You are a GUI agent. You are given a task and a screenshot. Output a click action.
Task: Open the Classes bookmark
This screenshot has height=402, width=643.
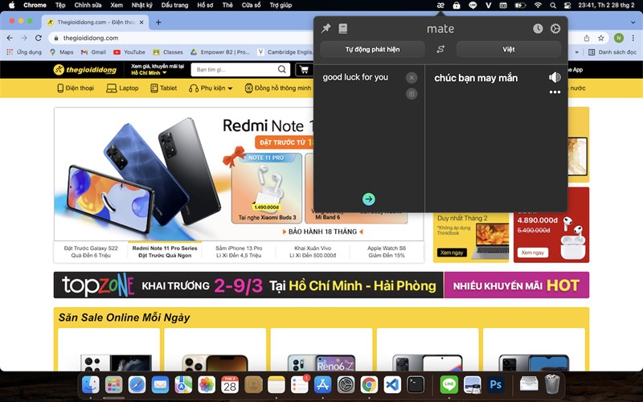(168, 52)
